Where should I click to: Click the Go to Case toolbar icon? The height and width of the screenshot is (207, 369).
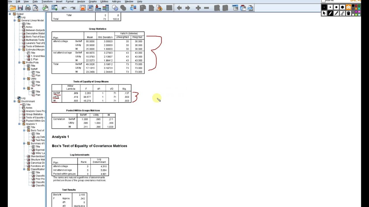(x=90, y=8)
